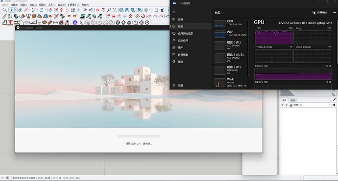
Task: Switch to 选择 tab in materials panel
Action: (284, 100)
